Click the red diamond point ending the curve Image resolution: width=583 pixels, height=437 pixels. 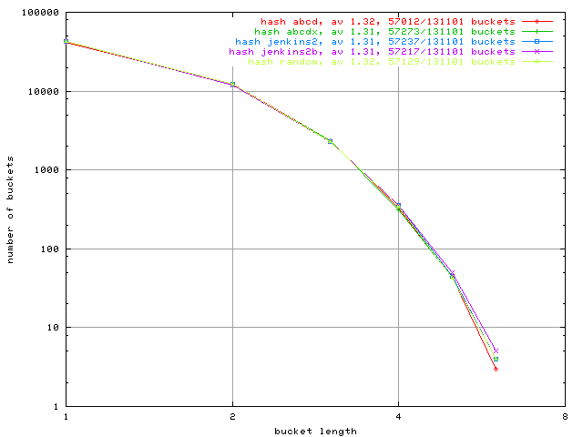pyautogui.click(x=496, y=369)
